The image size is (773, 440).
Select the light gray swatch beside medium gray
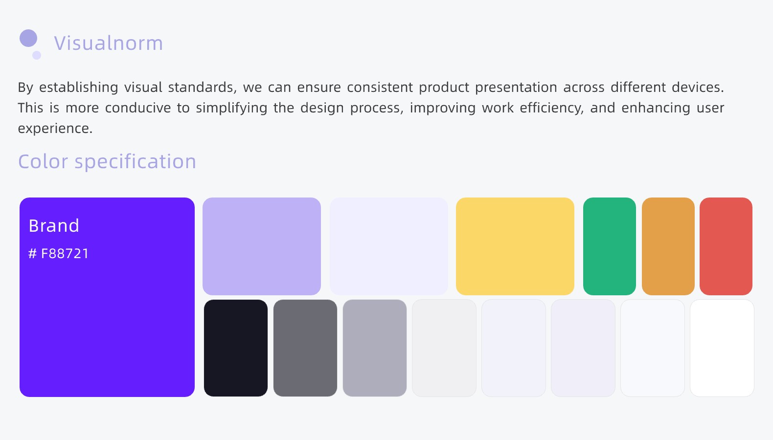[444, 348]
